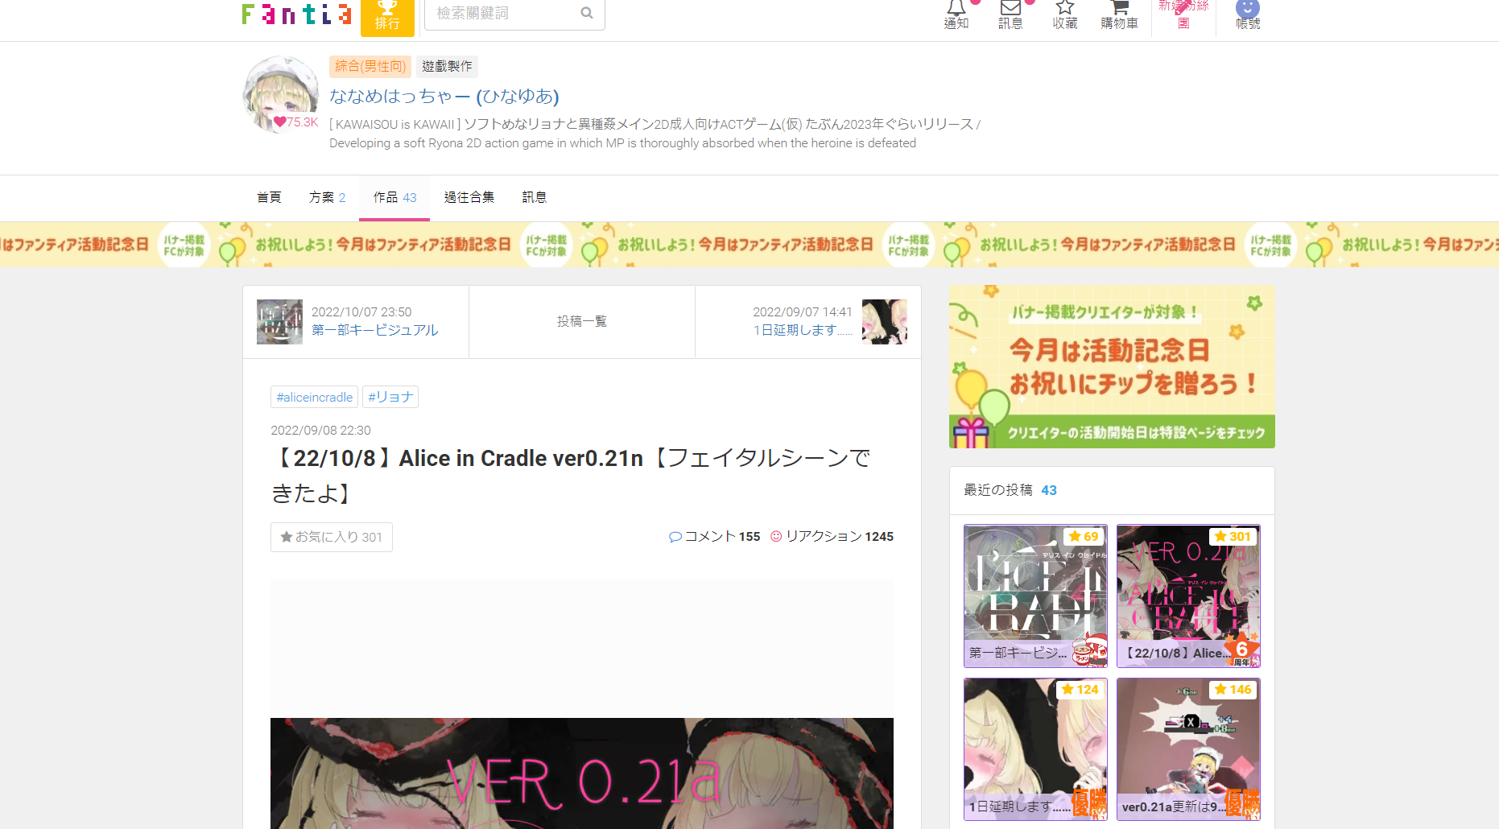Click the #リョナ tag
This screenshot has height=829, width=1499.
(390, 397)
